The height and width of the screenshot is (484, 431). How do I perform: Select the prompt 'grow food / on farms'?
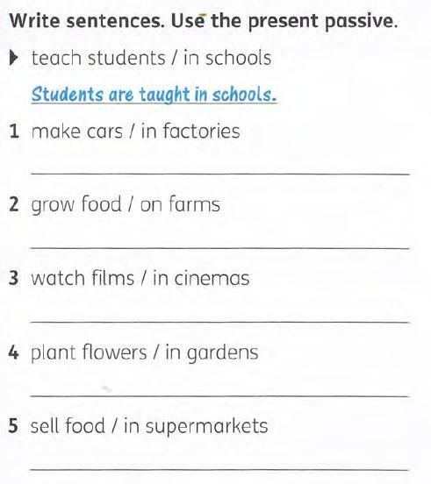[126, 205]
